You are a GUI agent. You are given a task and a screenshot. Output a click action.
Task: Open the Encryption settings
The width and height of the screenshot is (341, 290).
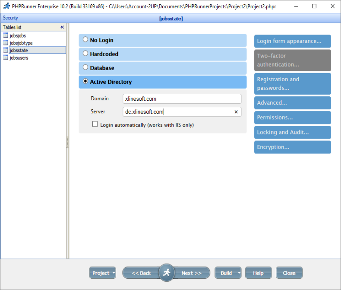(293, 147)
